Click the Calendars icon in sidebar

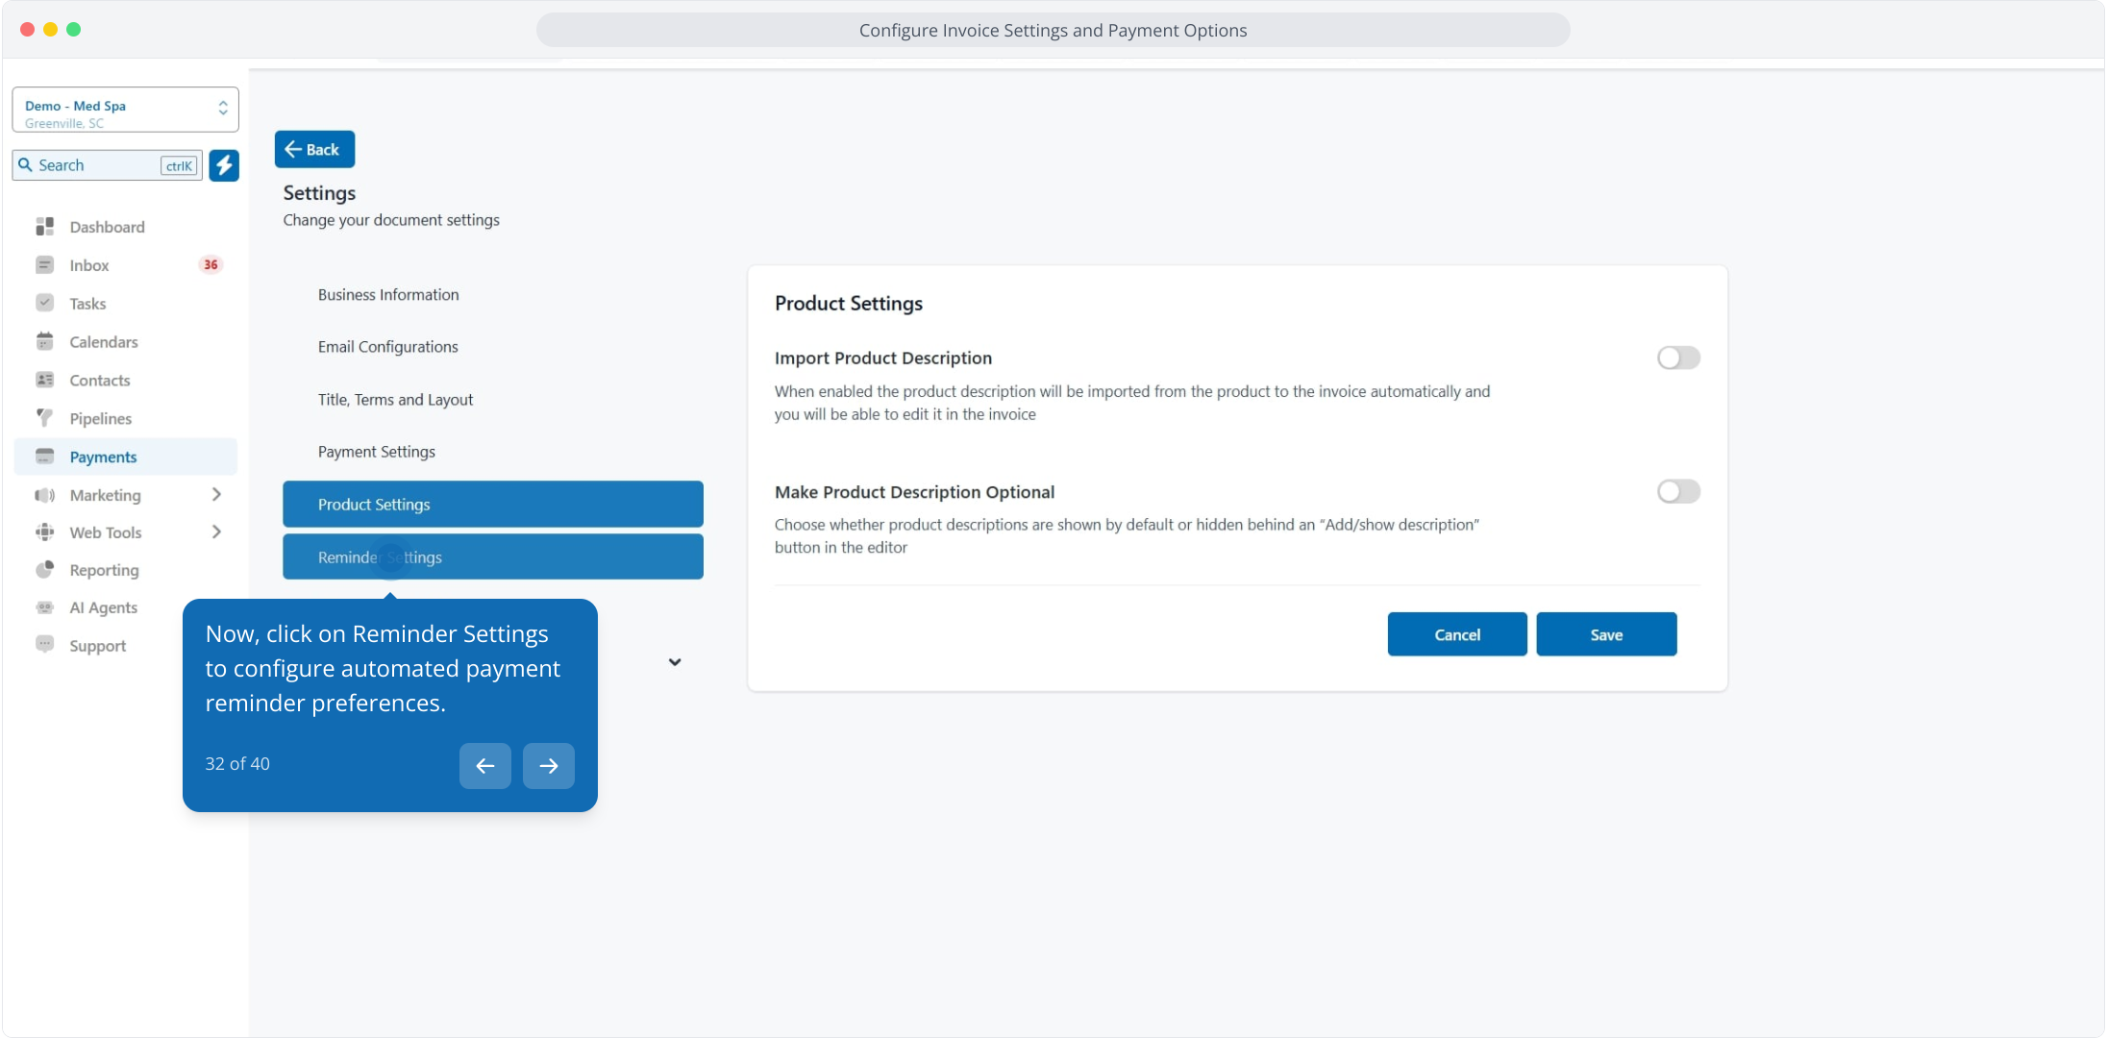point(44,342)
